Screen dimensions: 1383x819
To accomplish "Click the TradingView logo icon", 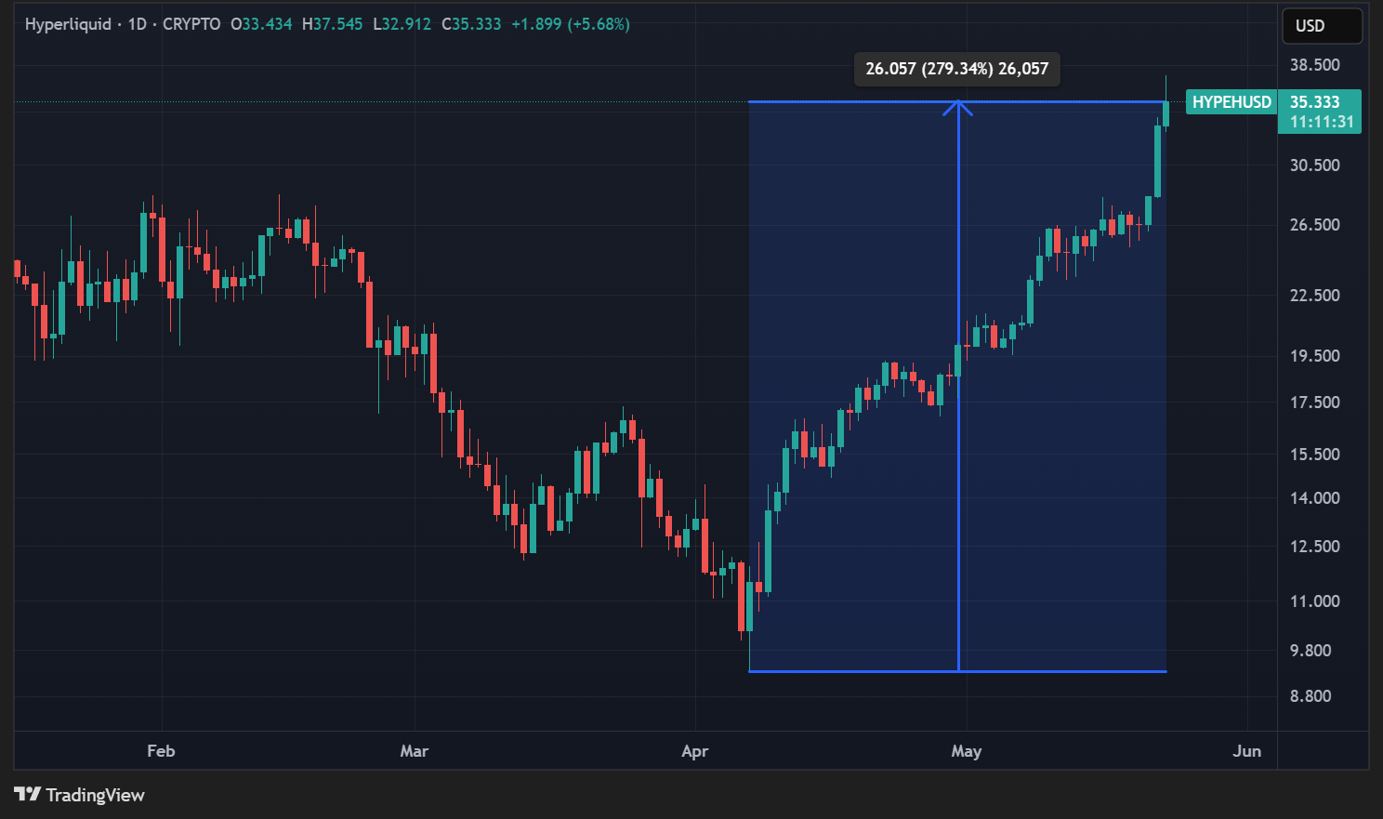I will click(x=27, y=794).
